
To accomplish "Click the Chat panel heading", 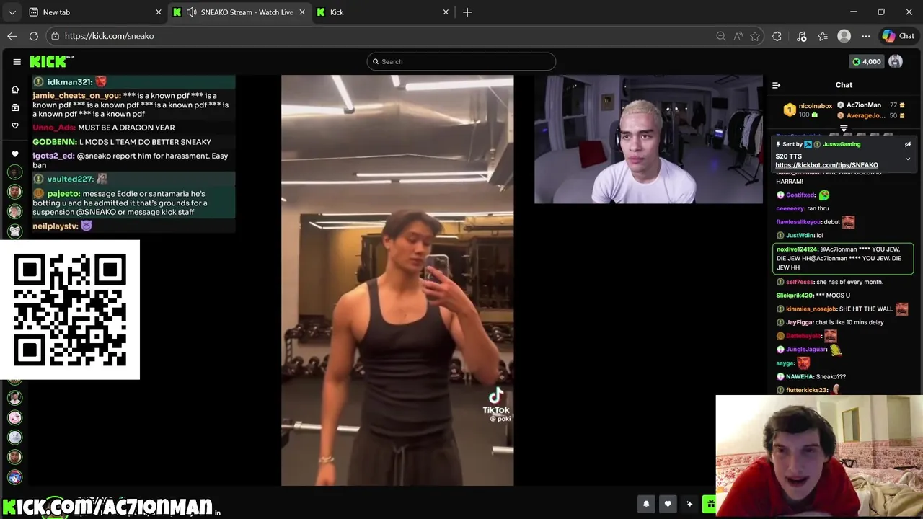I will (x=844, y=85).
